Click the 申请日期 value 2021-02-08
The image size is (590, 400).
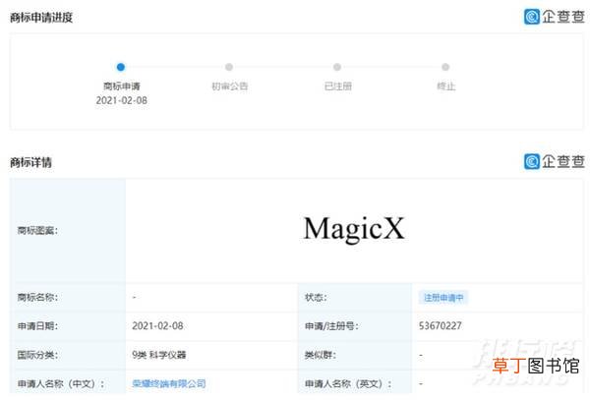click(157, 325)
